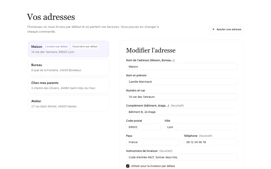
Task: Click the Modifier l'adresse heading
Action: point(151,51)
